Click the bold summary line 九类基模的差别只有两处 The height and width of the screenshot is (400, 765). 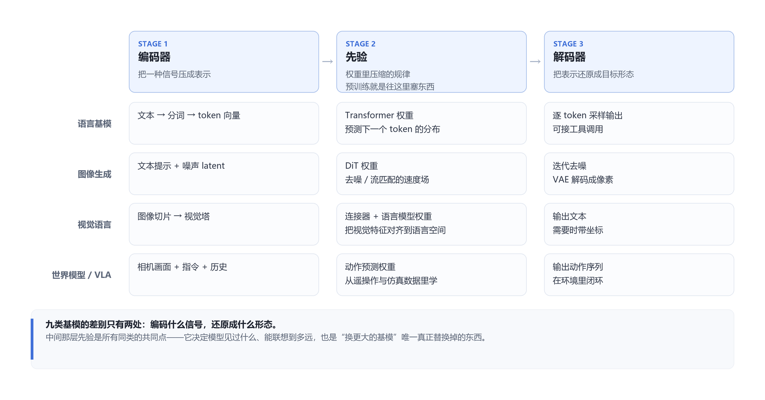162,324
